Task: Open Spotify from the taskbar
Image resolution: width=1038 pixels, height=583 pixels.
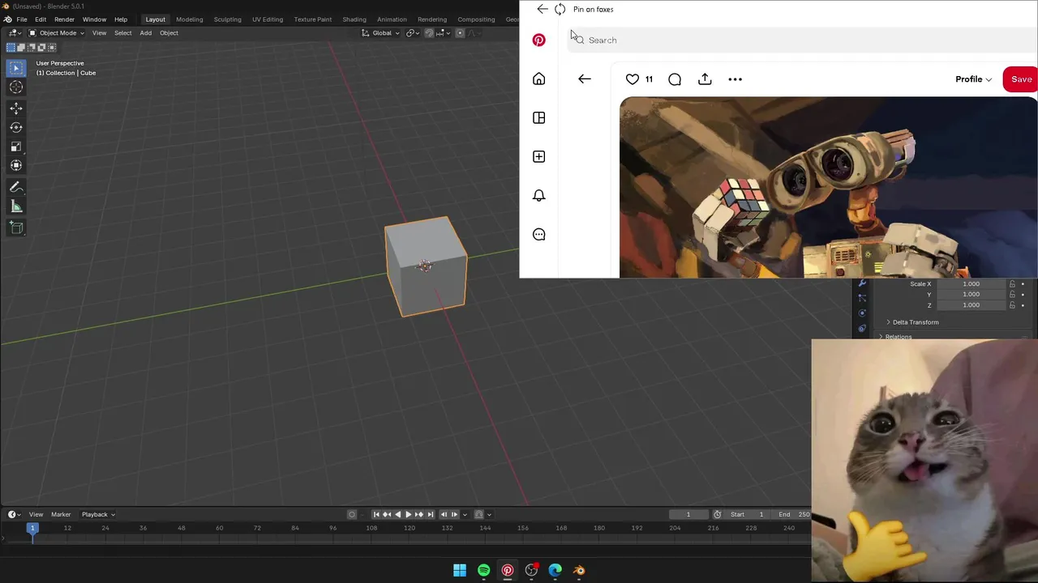Action: point(483,570)
